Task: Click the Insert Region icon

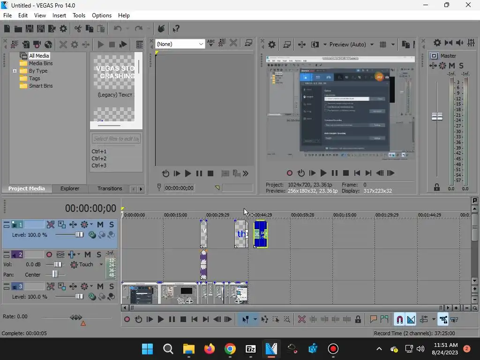Action: [384, 320]
